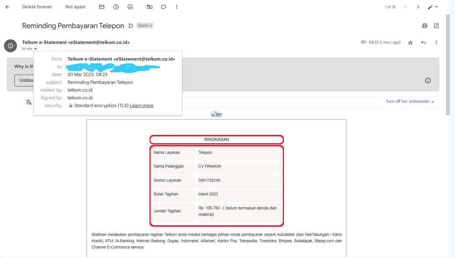The height and width of the screenshot is (258, 455).
Task: Open the 'Learn more' encryption link
Action: tap(141, 106)
